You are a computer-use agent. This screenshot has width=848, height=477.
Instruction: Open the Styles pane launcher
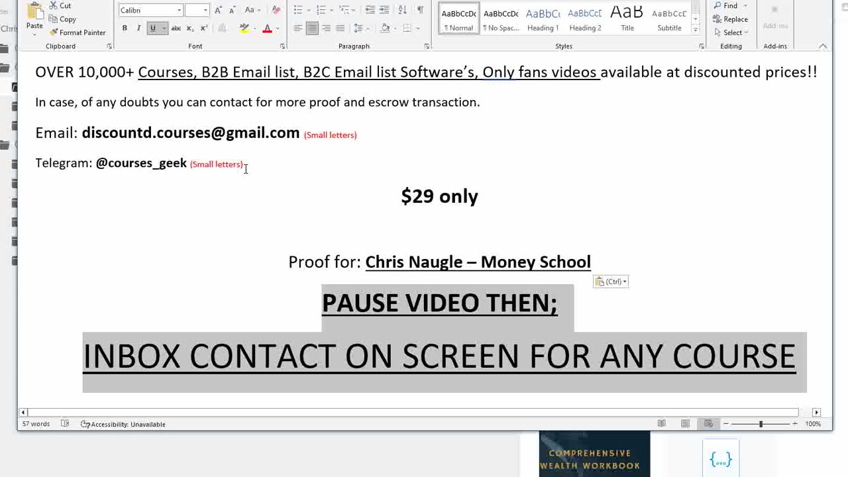pos(702,46)
